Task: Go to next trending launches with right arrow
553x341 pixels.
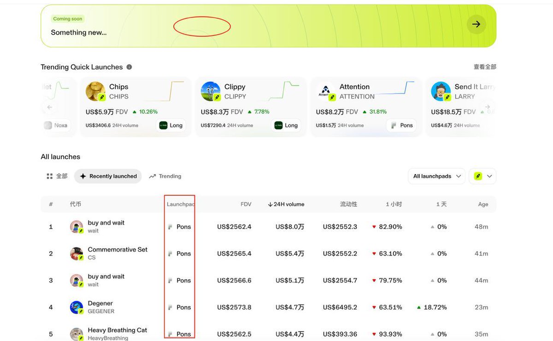Action: (x=488, y=107)
